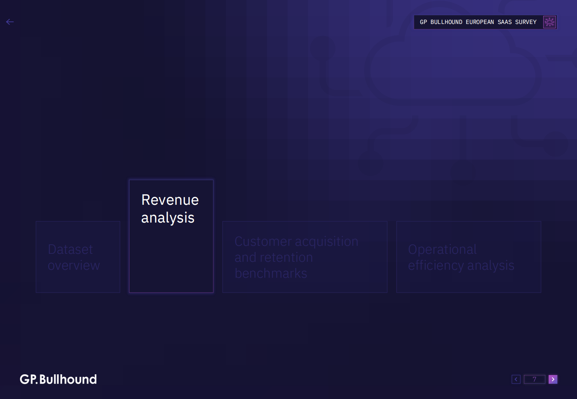Click 'efficiency analysis' text in the last card
Viewport: 577px width, 399px height.
pyautogui.click(x=461, y=265)
